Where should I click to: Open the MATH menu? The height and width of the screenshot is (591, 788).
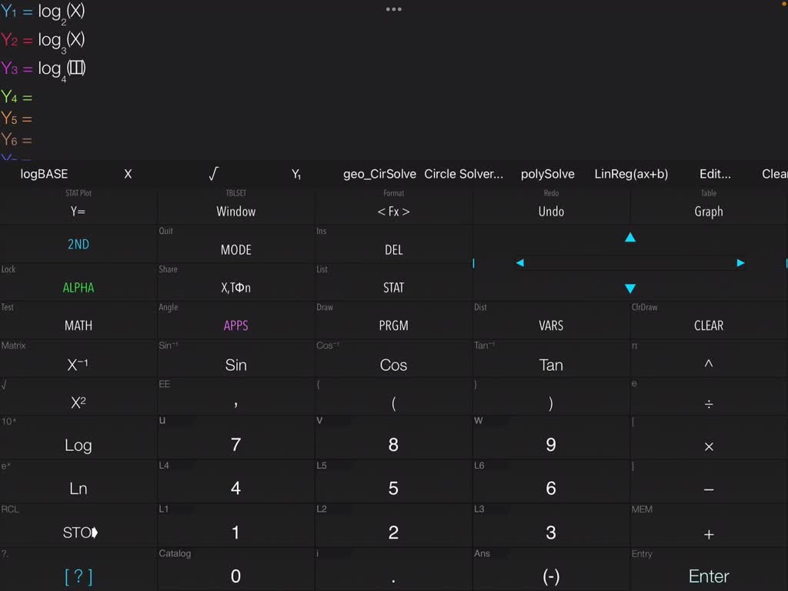pos(78,326)
